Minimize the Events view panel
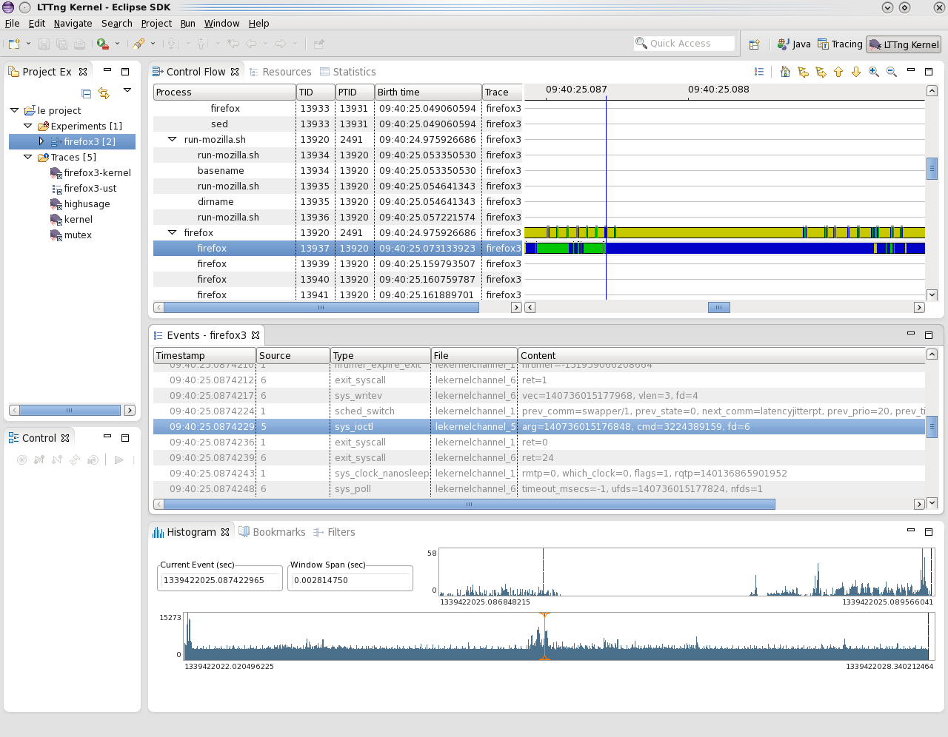This screenshot has width=948, height=737. point(911,334)
